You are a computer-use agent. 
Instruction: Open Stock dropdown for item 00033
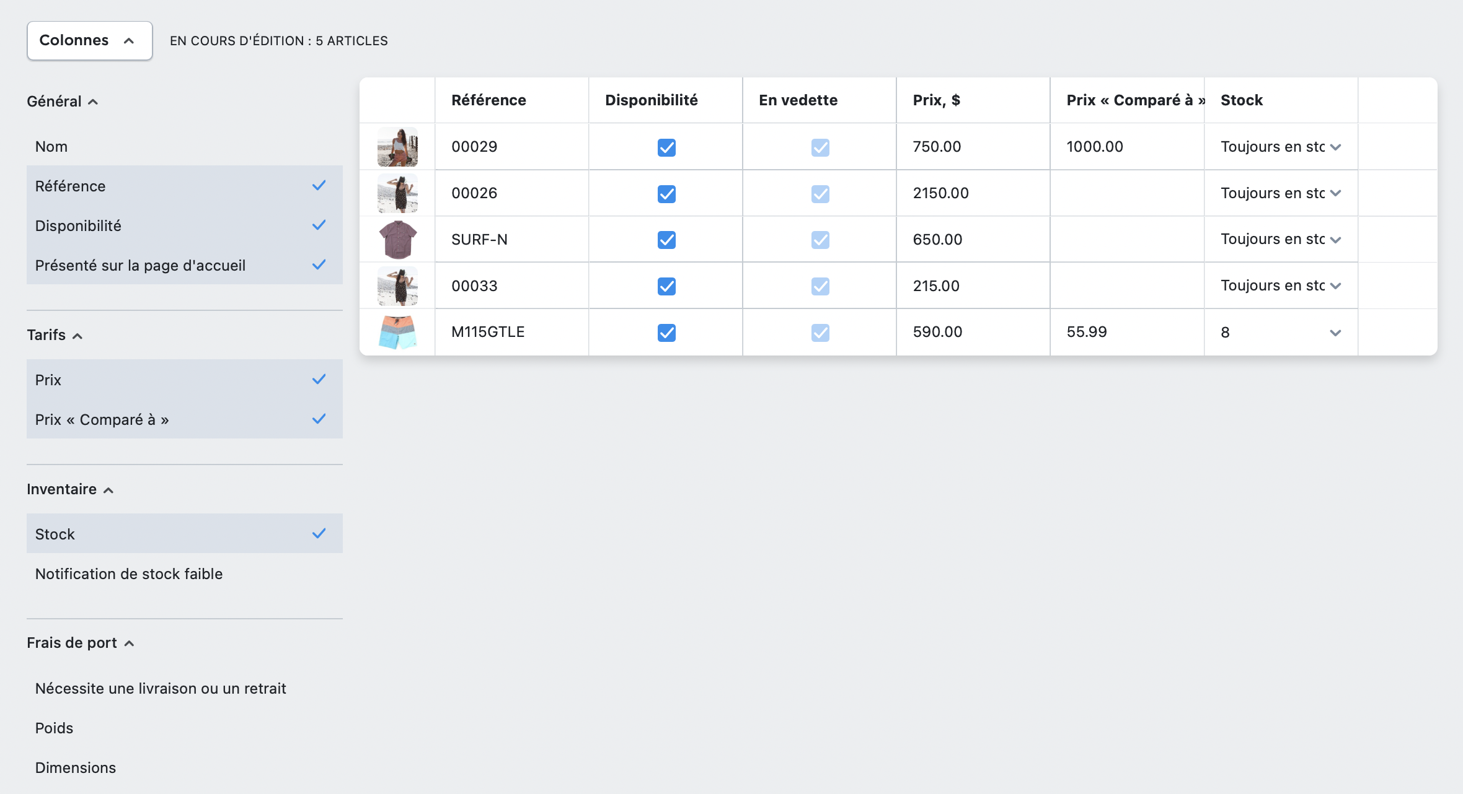1281,286
